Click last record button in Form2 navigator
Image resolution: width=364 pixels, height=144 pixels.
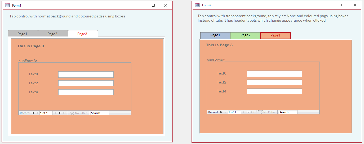tap(248, 112)
